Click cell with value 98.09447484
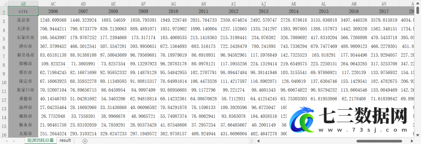Viewport: 421px width, 144px height. [233, 73]
